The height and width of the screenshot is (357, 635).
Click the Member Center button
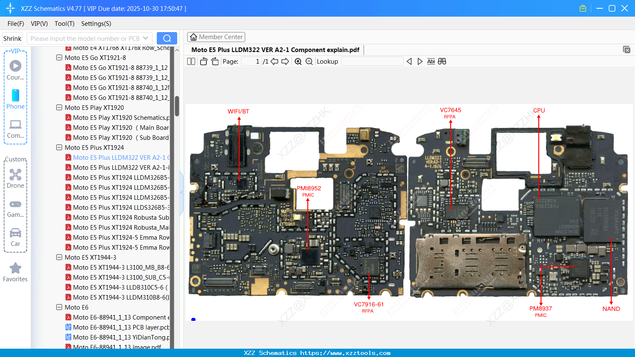pyautogui.click(x=216, y=37)
